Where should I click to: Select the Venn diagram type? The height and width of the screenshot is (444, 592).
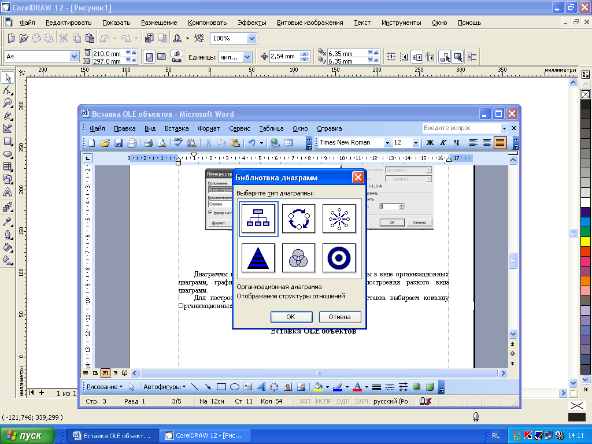pos(299,258)
